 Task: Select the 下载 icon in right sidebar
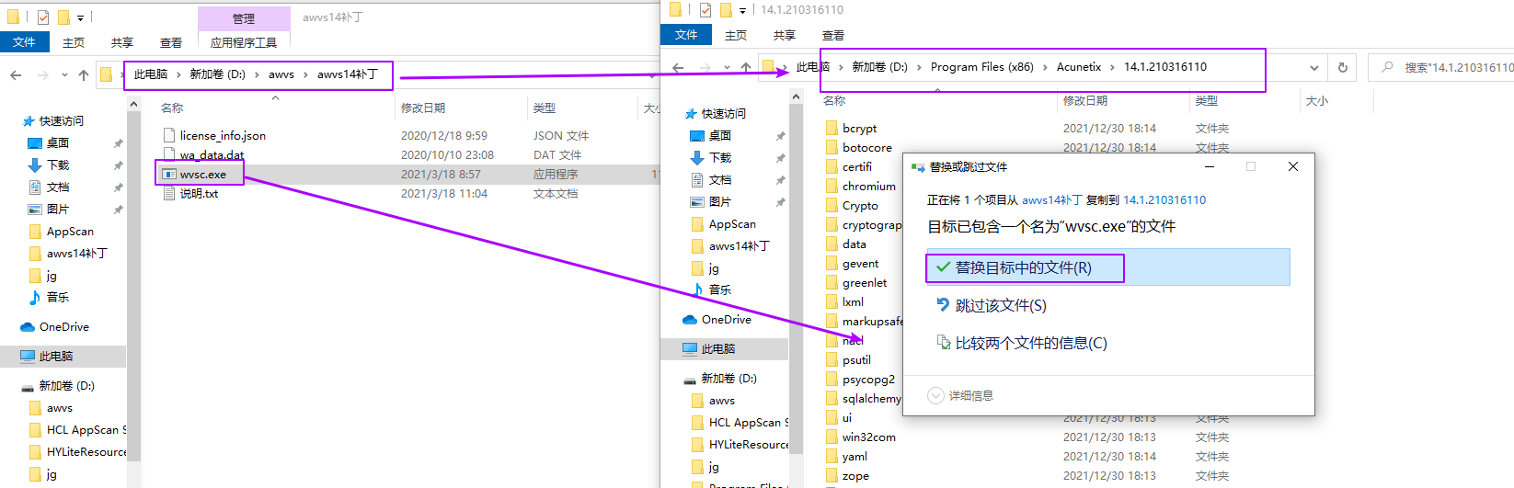[x=697, y=158]
